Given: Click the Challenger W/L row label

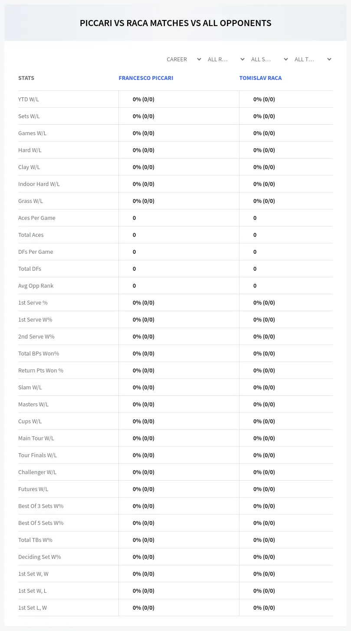Looking at the screenshot, I should pos(37,472).
